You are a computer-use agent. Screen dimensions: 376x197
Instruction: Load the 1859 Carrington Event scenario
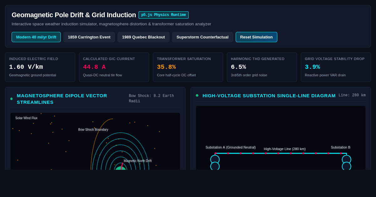(89, 37)
